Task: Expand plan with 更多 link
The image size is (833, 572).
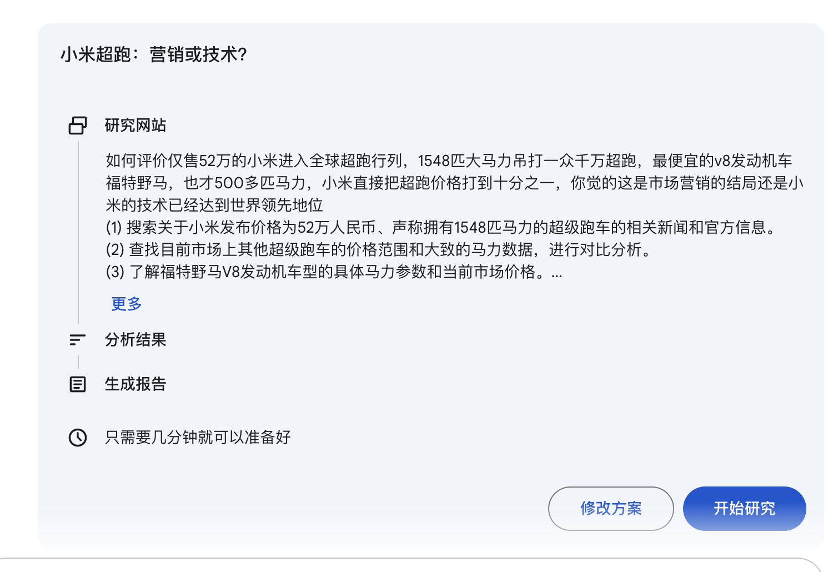Action: click(127, 304)
